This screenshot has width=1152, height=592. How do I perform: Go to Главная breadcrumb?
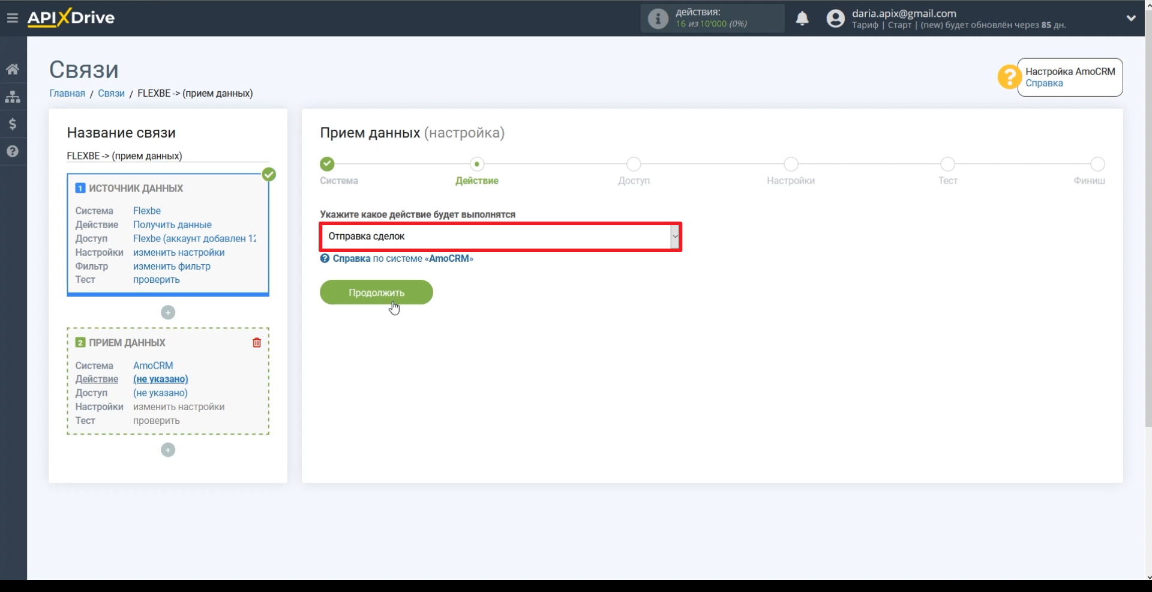67,94
